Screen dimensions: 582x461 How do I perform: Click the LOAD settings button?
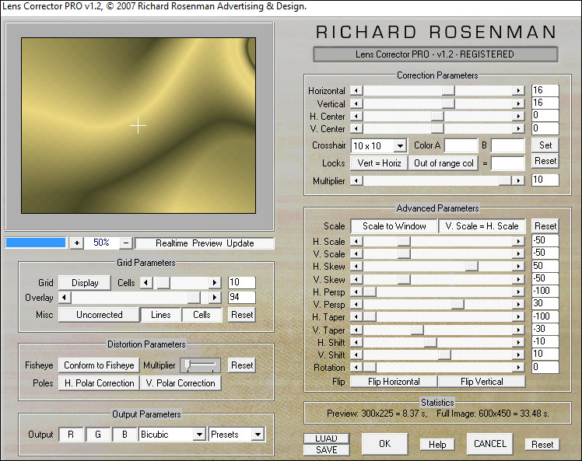(326, 438)
